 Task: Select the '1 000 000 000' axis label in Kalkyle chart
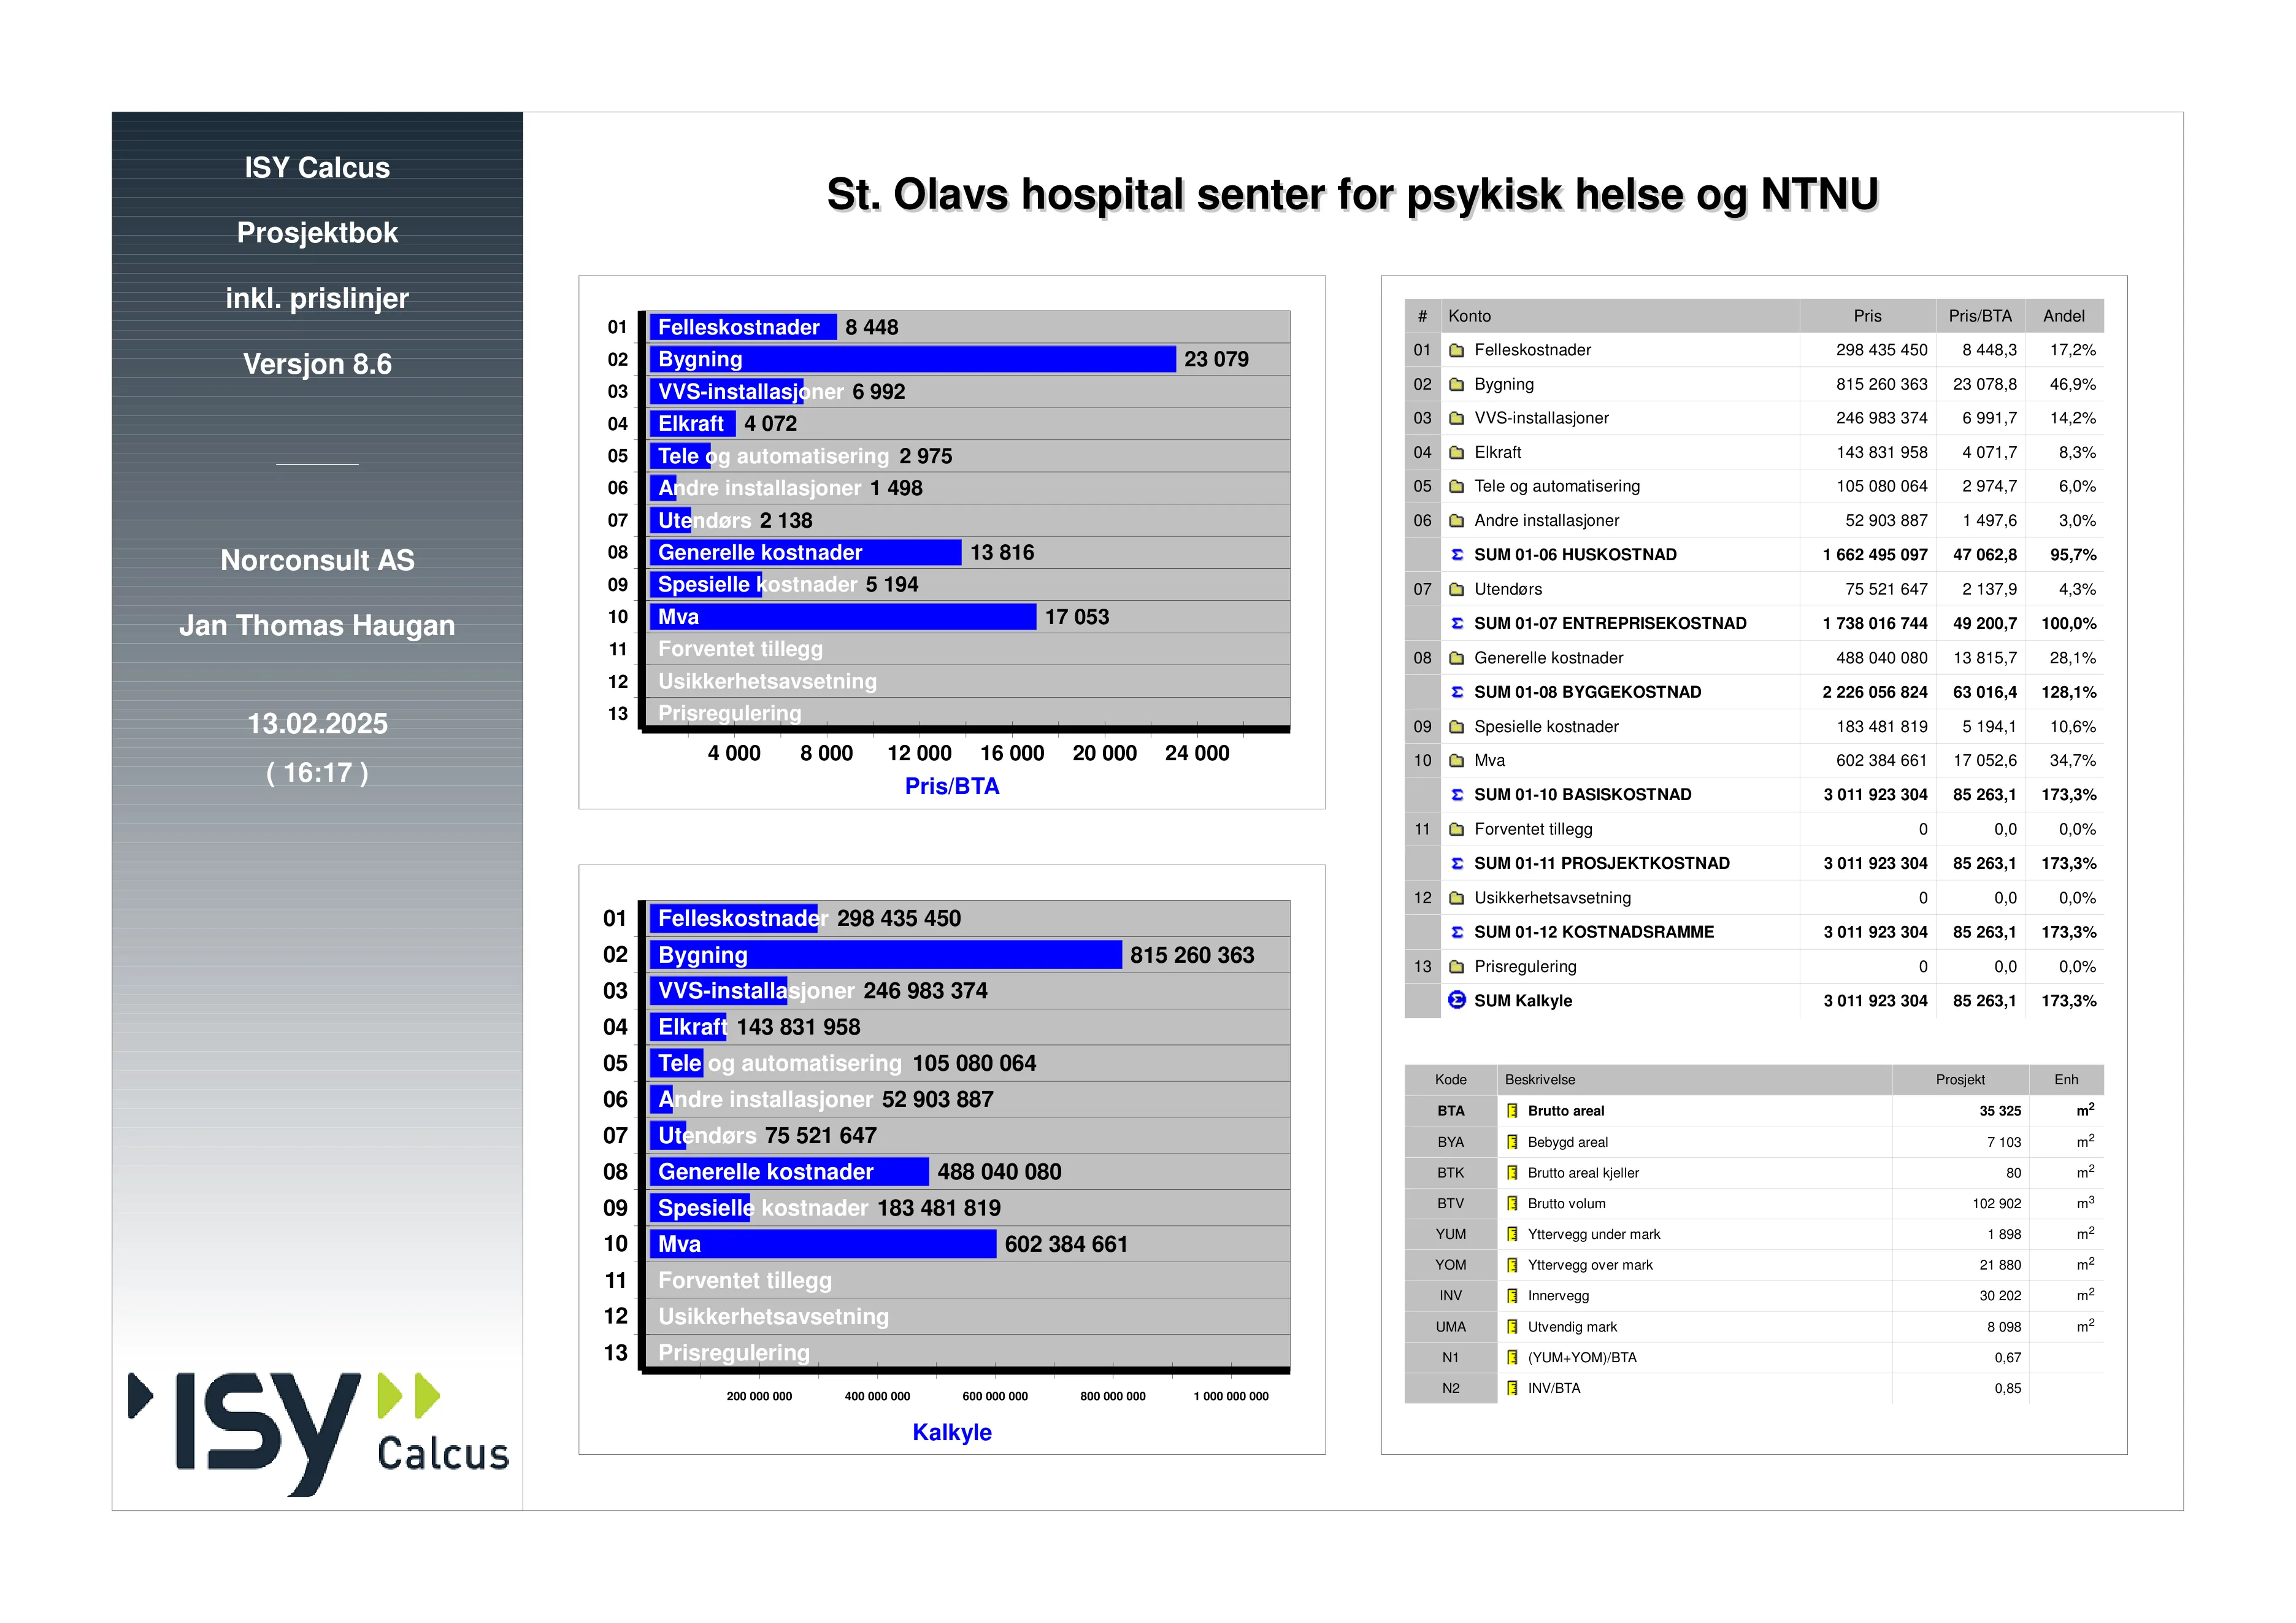click(1231, 1396)
